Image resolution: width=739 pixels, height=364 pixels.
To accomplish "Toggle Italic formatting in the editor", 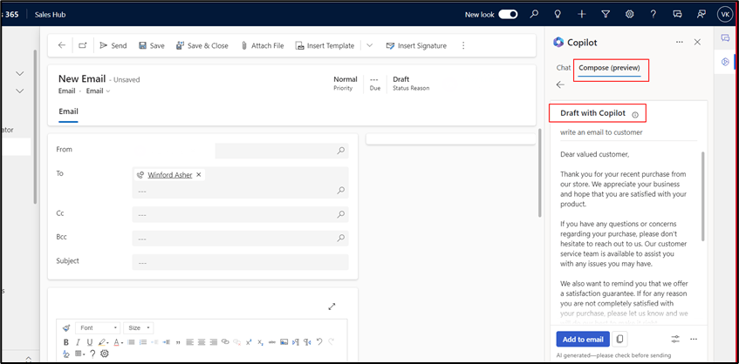I will click(78, 342).
